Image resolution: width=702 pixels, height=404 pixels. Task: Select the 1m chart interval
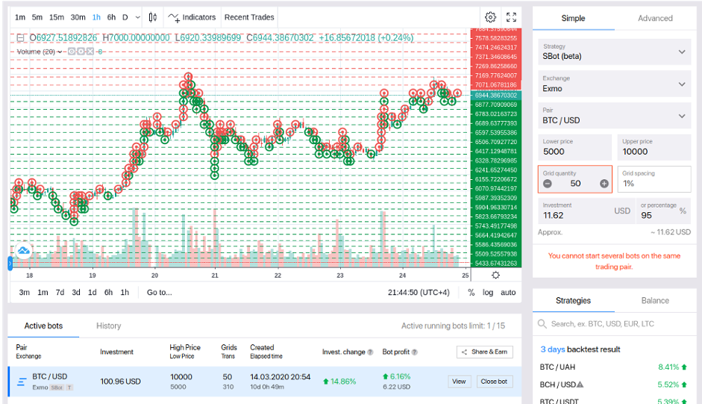click(x=20, y=17)
